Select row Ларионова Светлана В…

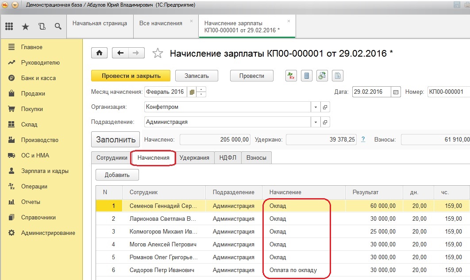[283, 219]
